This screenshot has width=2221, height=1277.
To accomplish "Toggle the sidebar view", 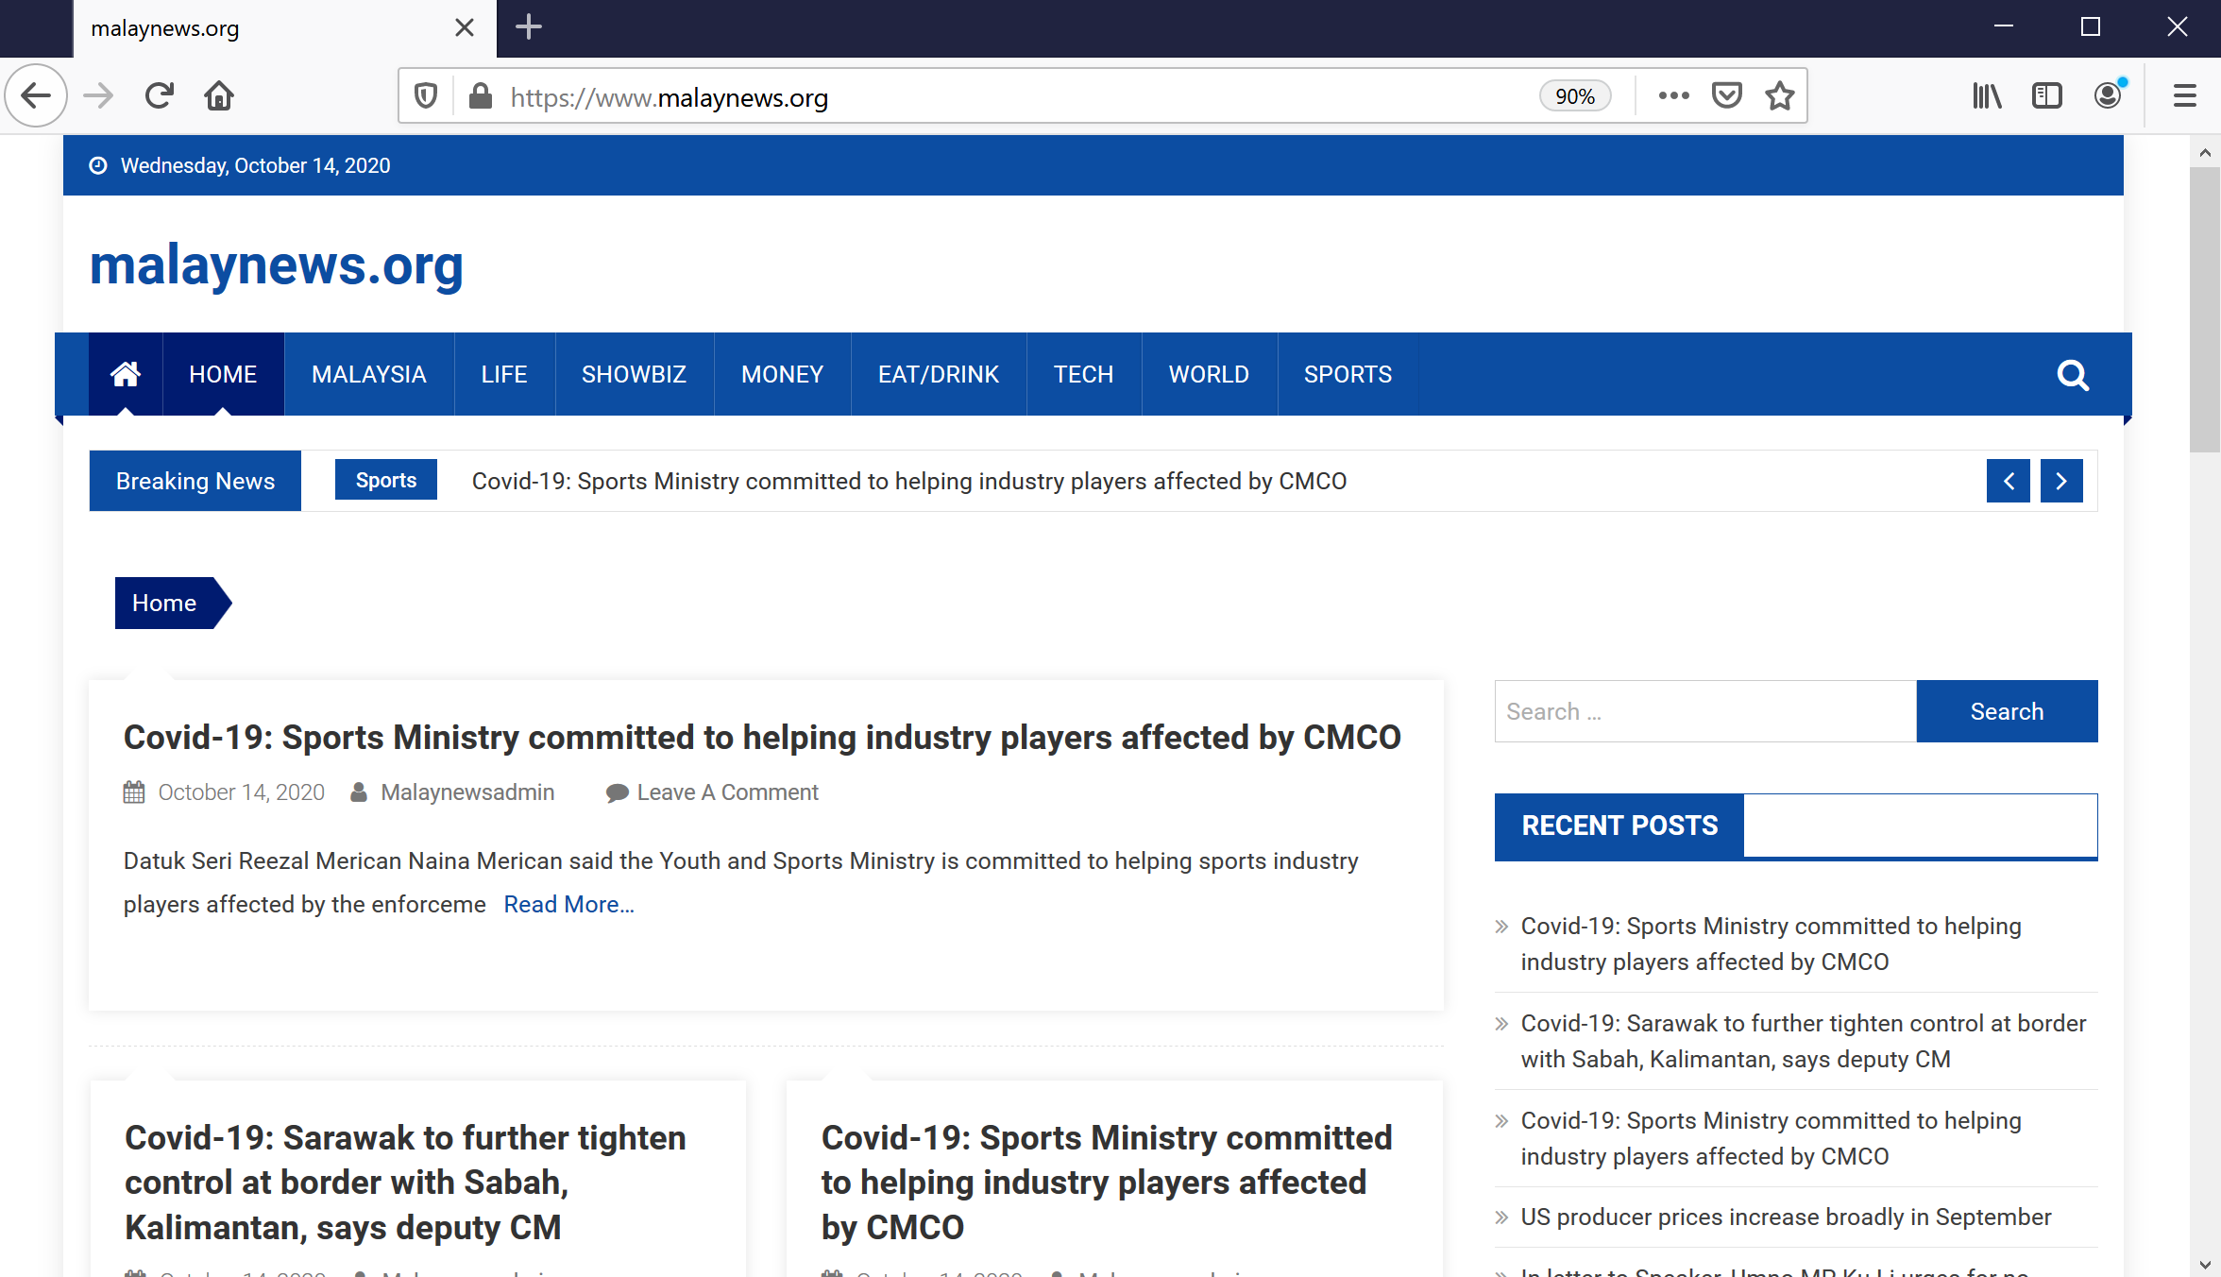I will coord(2047,95).
